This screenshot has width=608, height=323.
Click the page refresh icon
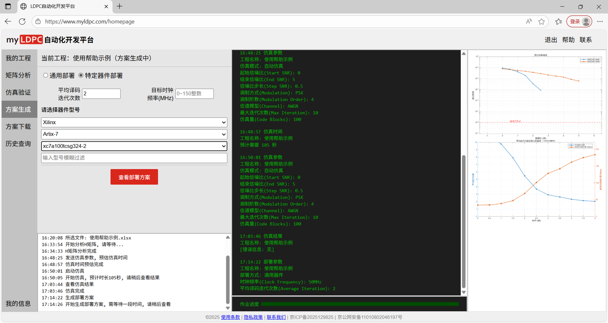tap(22, 22)
